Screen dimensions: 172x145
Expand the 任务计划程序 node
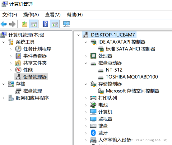tap(11, 49)
